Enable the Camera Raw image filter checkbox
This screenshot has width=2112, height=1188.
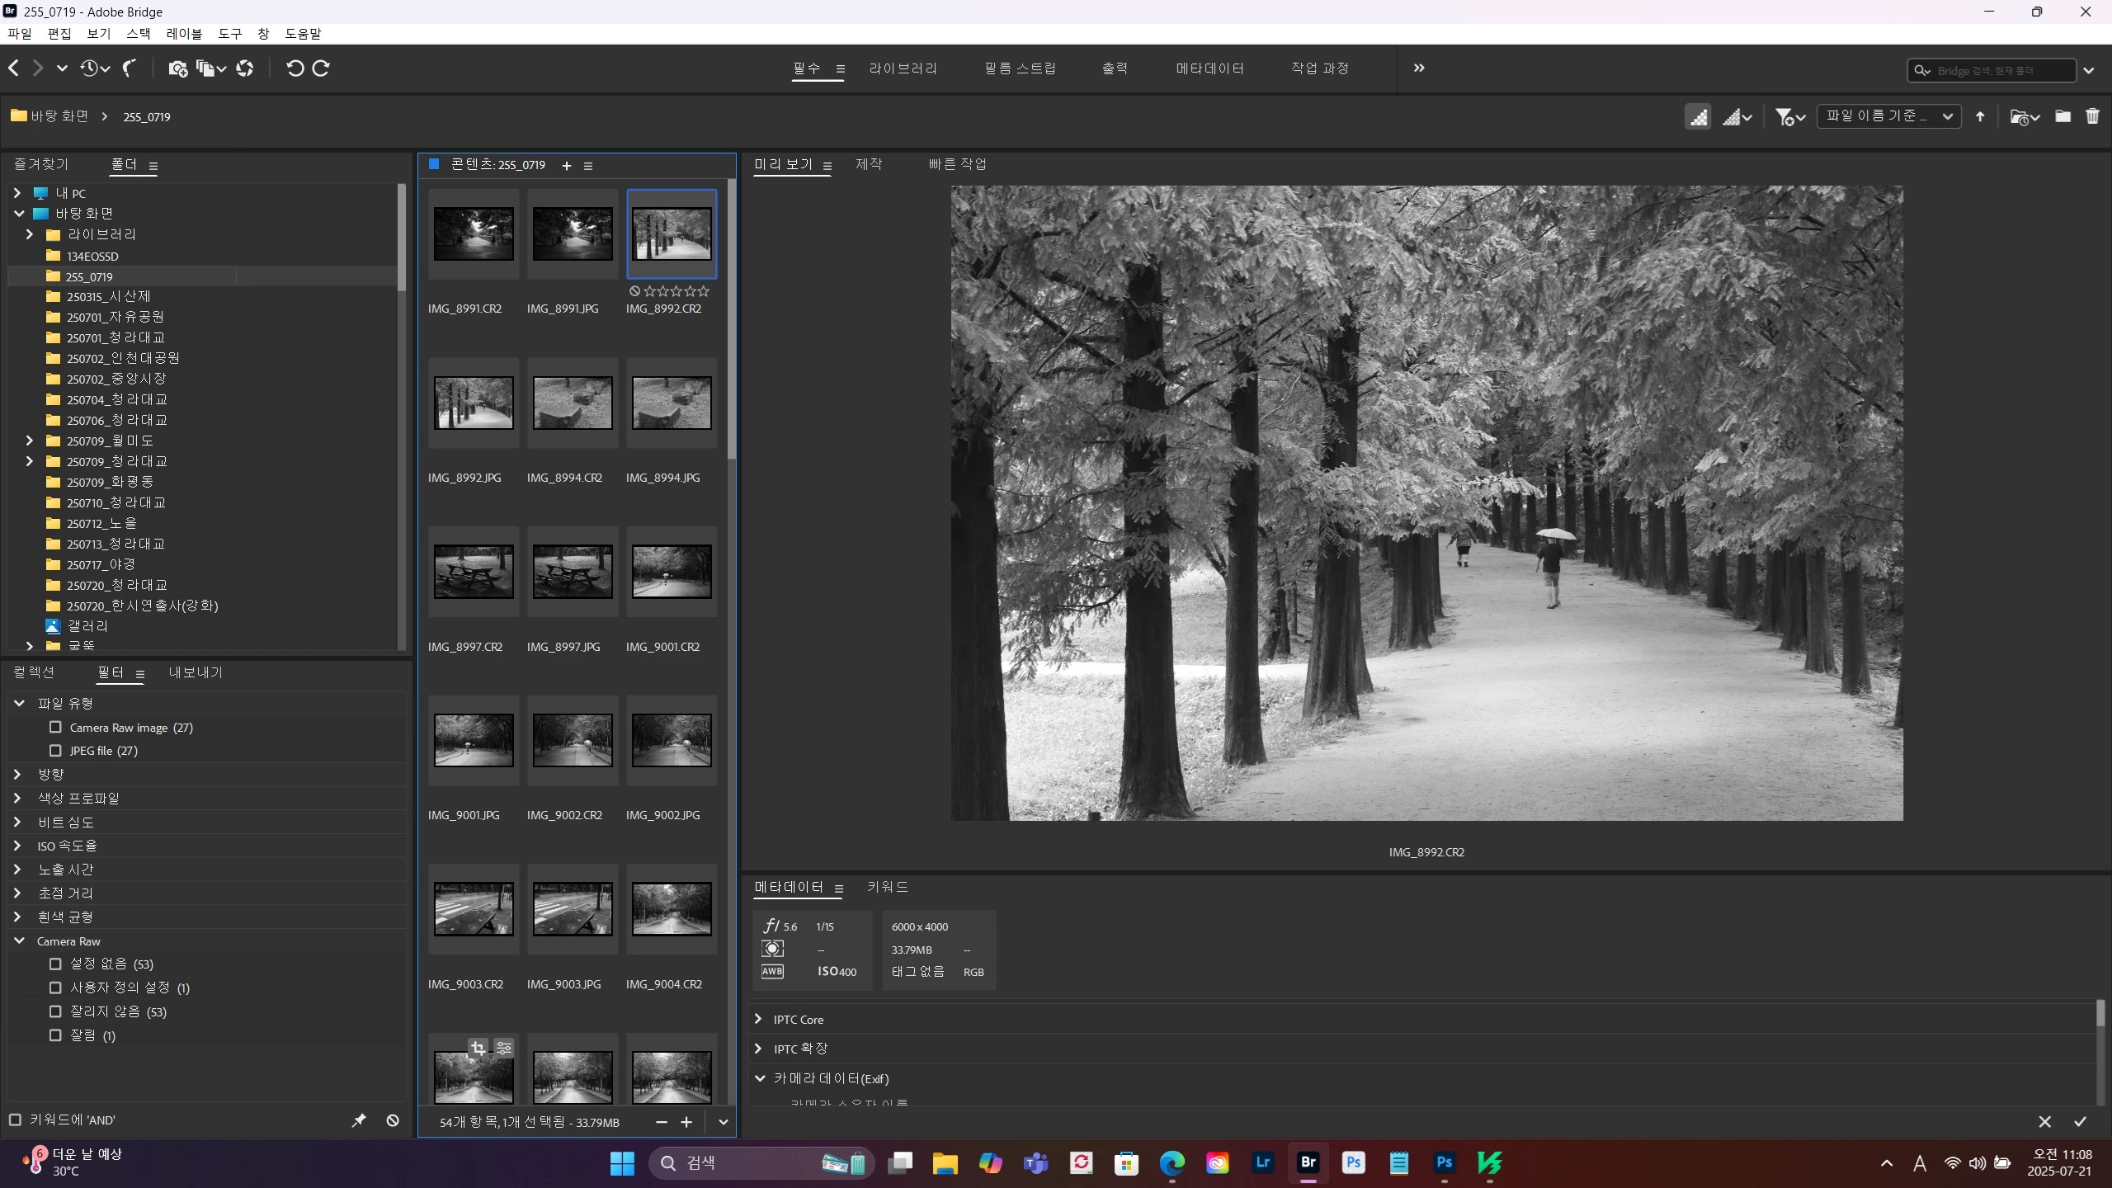[55, 728]
